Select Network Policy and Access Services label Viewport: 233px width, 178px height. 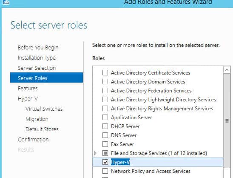[x=151, y=171]
